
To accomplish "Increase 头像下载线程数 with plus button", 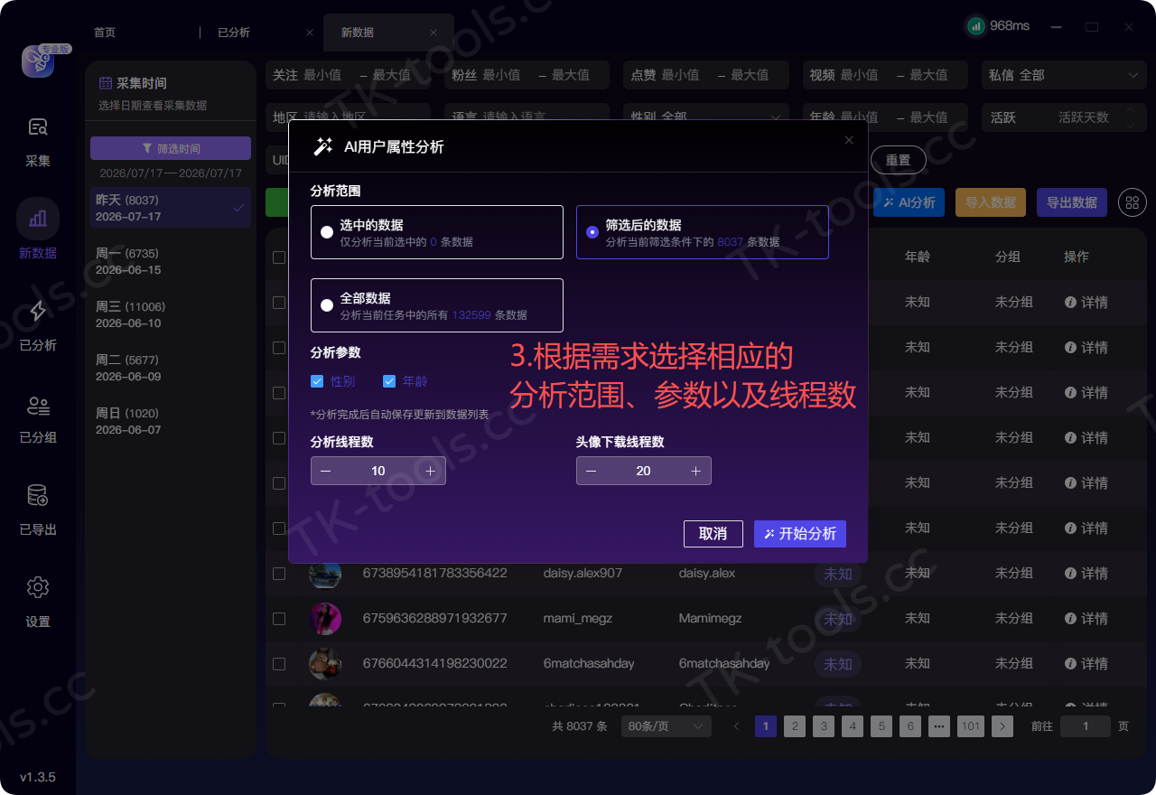I will pos(696,471).
